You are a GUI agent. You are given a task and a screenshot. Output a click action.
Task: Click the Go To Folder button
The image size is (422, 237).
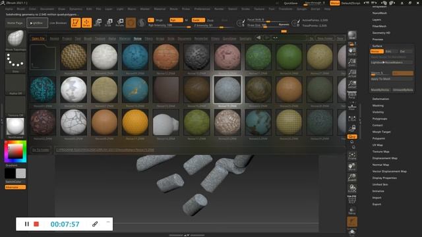coord(41,149)
